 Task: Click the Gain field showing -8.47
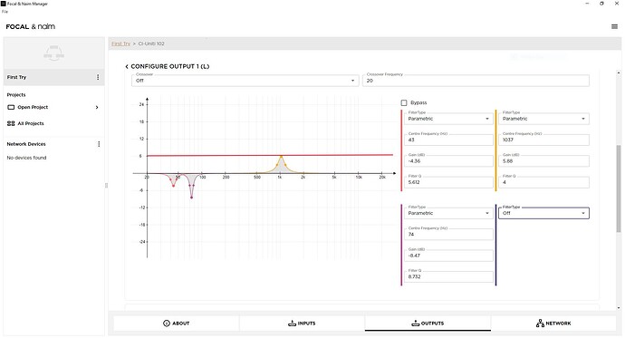tap(448, 256)
